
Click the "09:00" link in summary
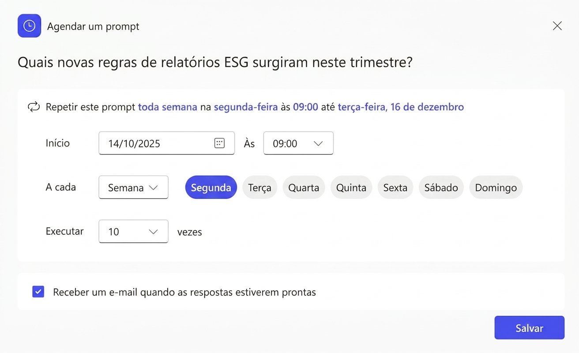pos(305,107)
